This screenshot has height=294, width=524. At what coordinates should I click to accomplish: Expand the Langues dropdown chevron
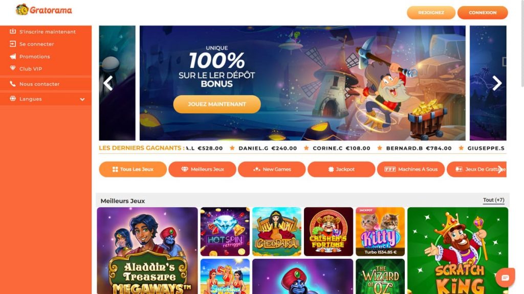pos(82,99)
